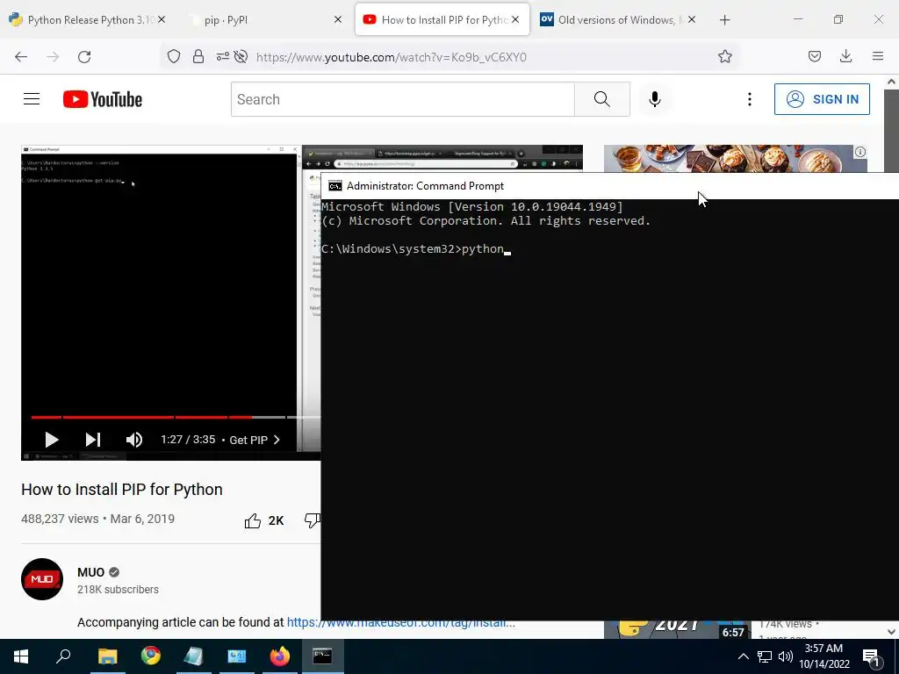
Task: Open the ad info icon on the banner
Action: [x=860, y=152]
